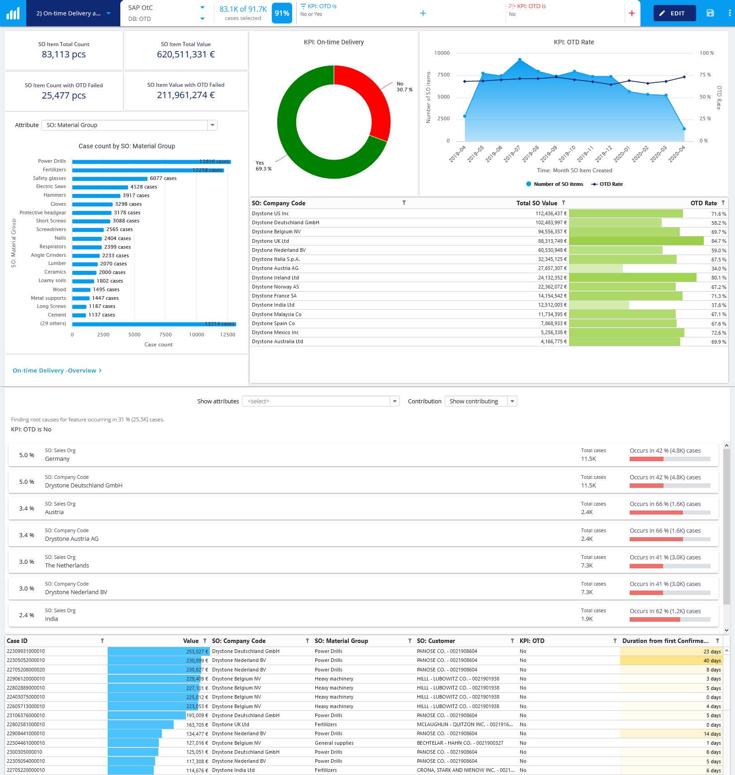The width and height of the screenshot is (735, 775).
Task: Click the bar chart app logo top-left
Action: 13,13
